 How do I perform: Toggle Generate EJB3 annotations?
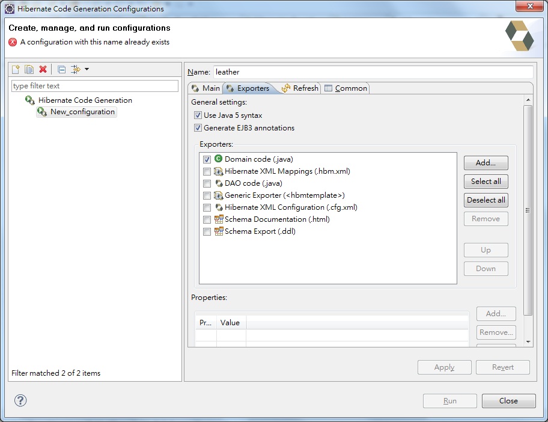coord(198,127)
